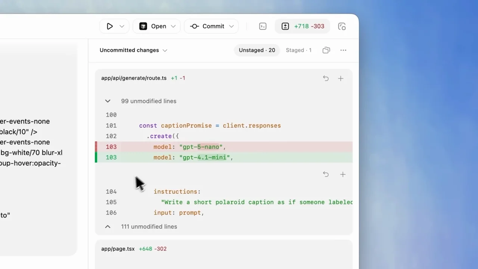Click the +1 -1 stats for route.ts
The width and height of the screenshot is (478, 269).
[x=178, y=78]
